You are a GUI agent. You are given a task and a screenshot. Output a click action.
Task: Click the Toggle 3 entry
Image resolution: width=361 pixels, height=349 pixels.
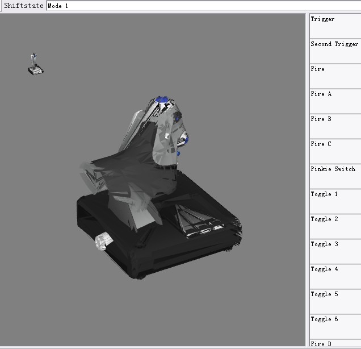click(335, 251)
